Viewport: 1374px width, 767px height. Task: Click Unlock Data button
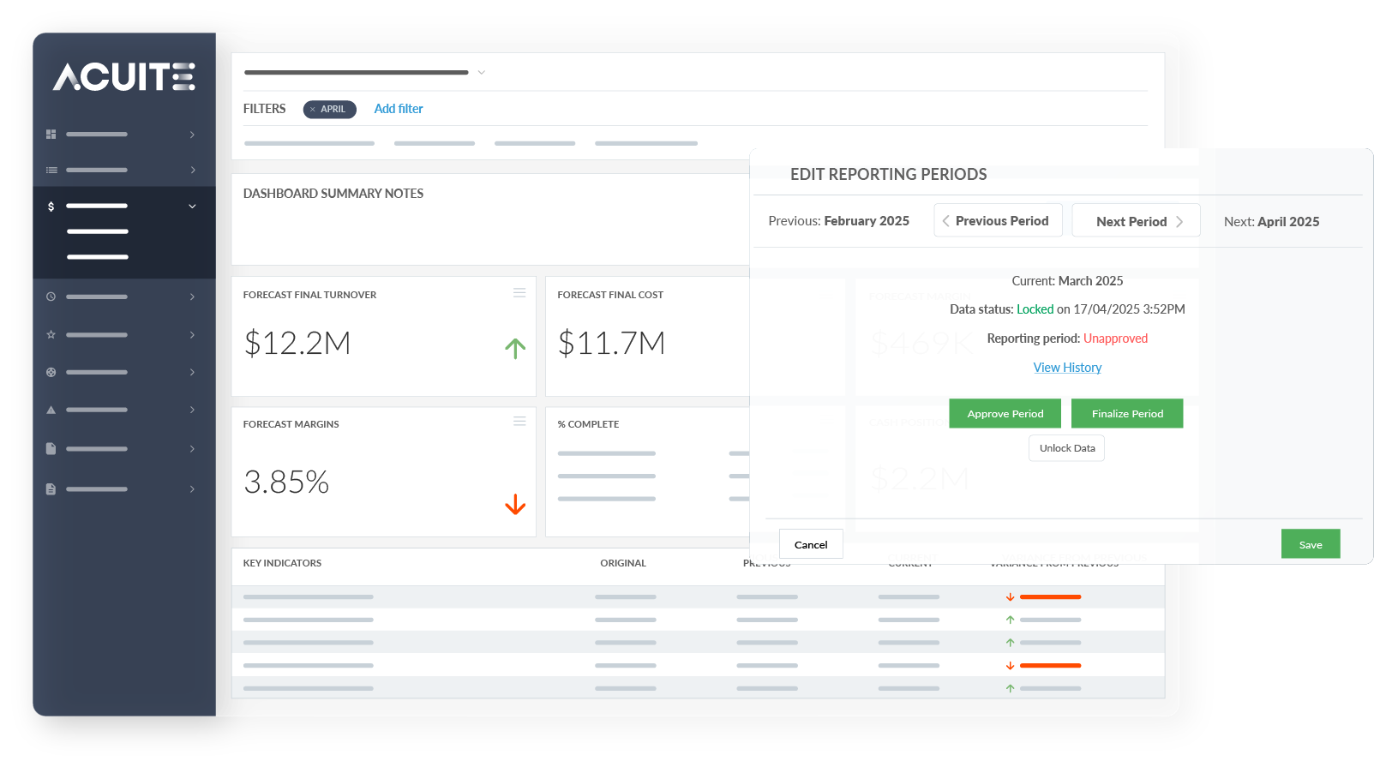click(x=1067, y=448)
